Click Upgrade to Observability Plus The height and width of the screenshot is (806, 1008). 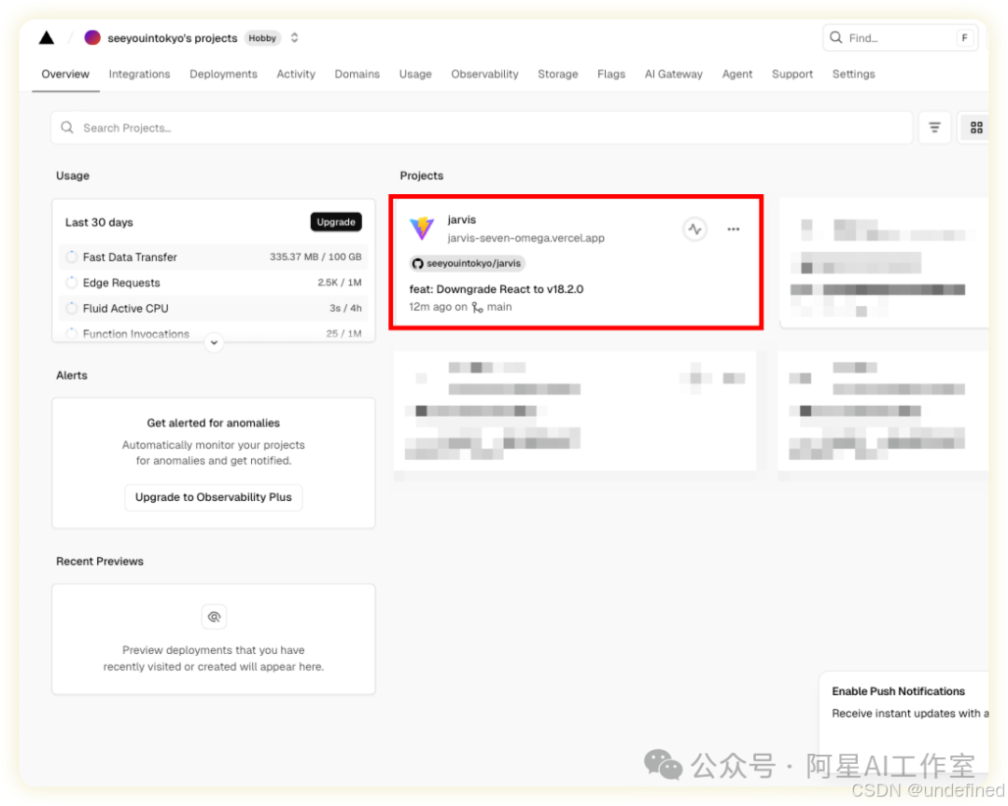(x=214, y=497)
